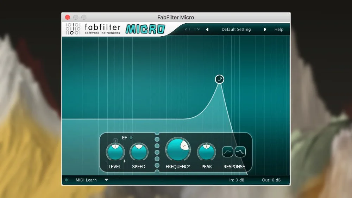Go to previous preset with left arrow

point(207,30)
